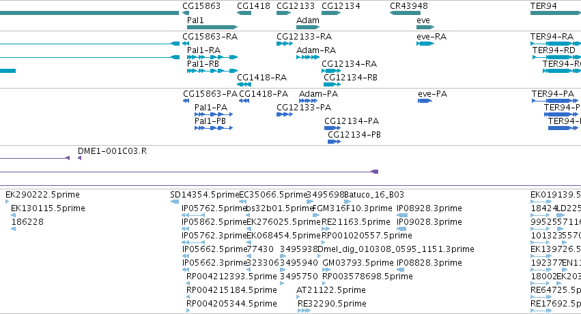Click the eve-PA protein label

pos(432,94)
